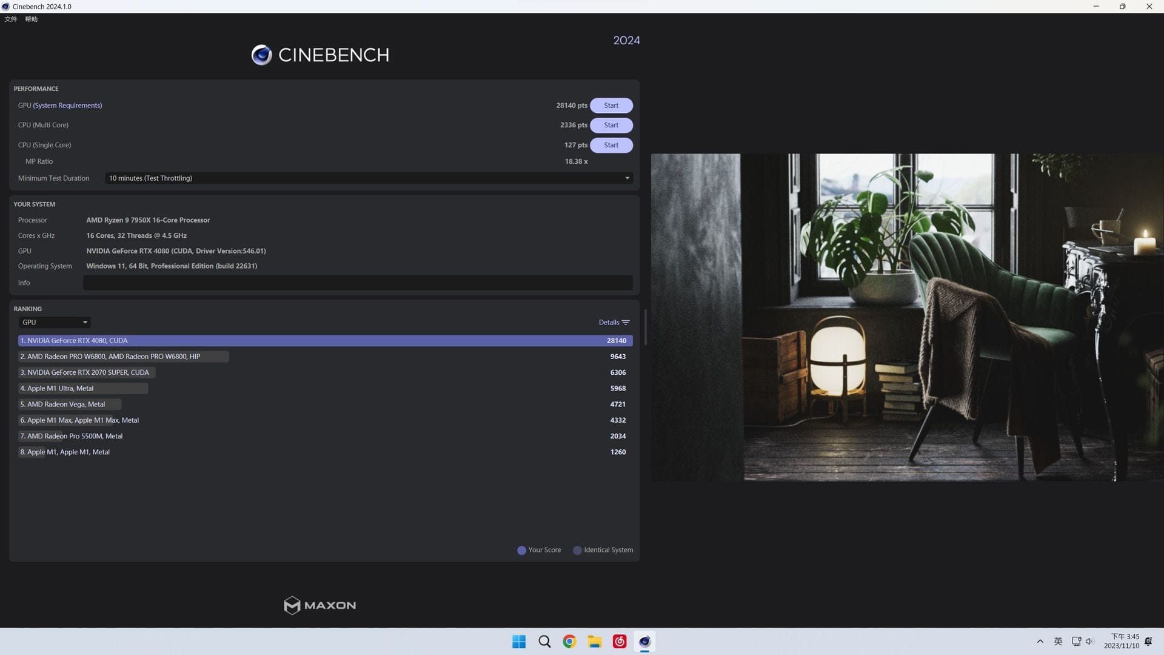1164x655 pixels.
Task: Select ranking row AMD Radeon Vega, Metal
Action: 325,405
